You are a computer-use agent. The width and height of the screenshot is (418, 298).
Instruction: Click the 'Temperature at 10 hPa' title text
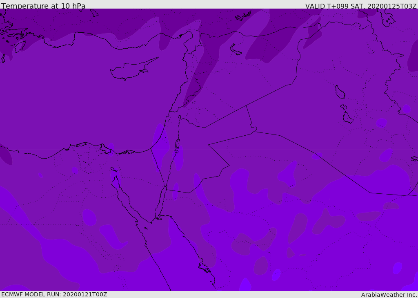click(43, 6)
